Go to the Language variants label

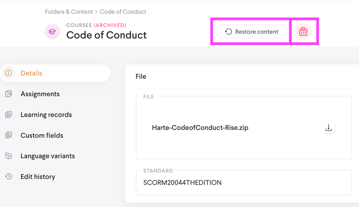(x=48, y=156)
